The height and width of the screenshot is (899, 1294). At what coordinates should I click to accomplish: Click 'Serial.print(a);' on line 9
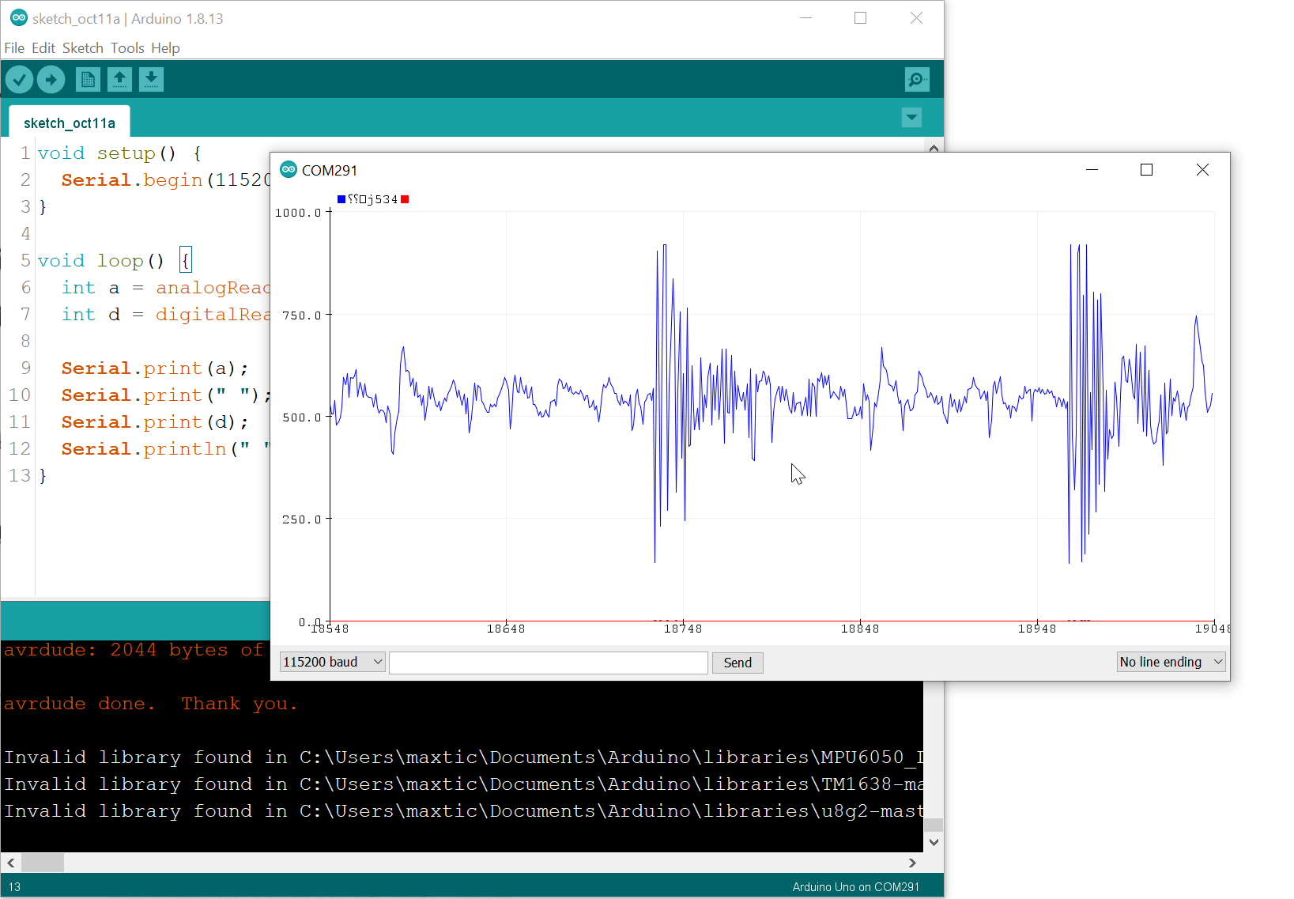(155, 368)
